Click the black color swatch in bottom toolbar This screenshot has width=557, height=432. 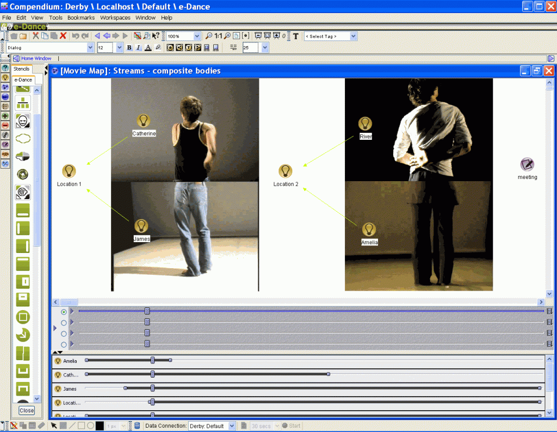tap(100, 425)
